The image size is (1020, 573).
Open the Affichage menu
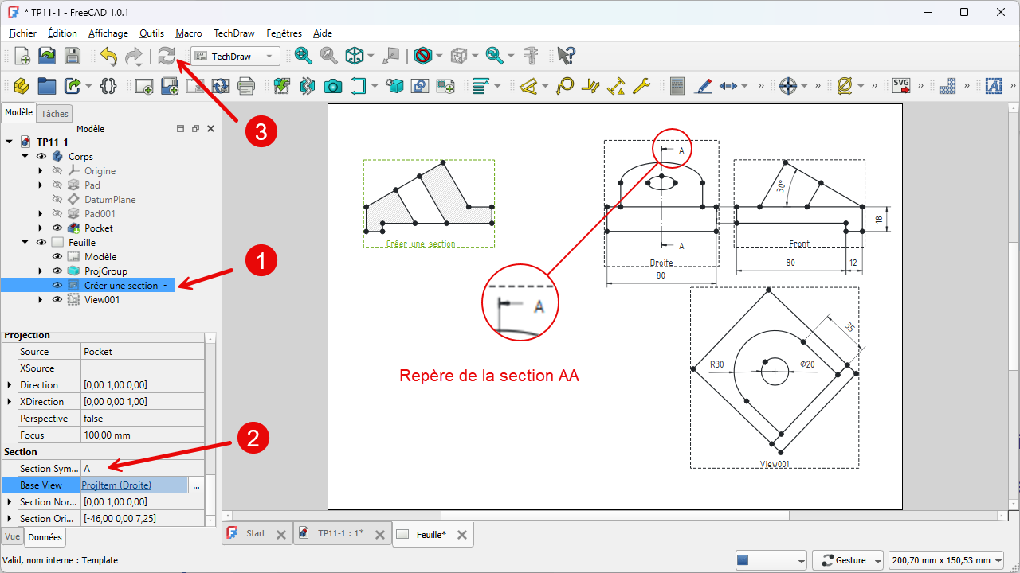108,33
